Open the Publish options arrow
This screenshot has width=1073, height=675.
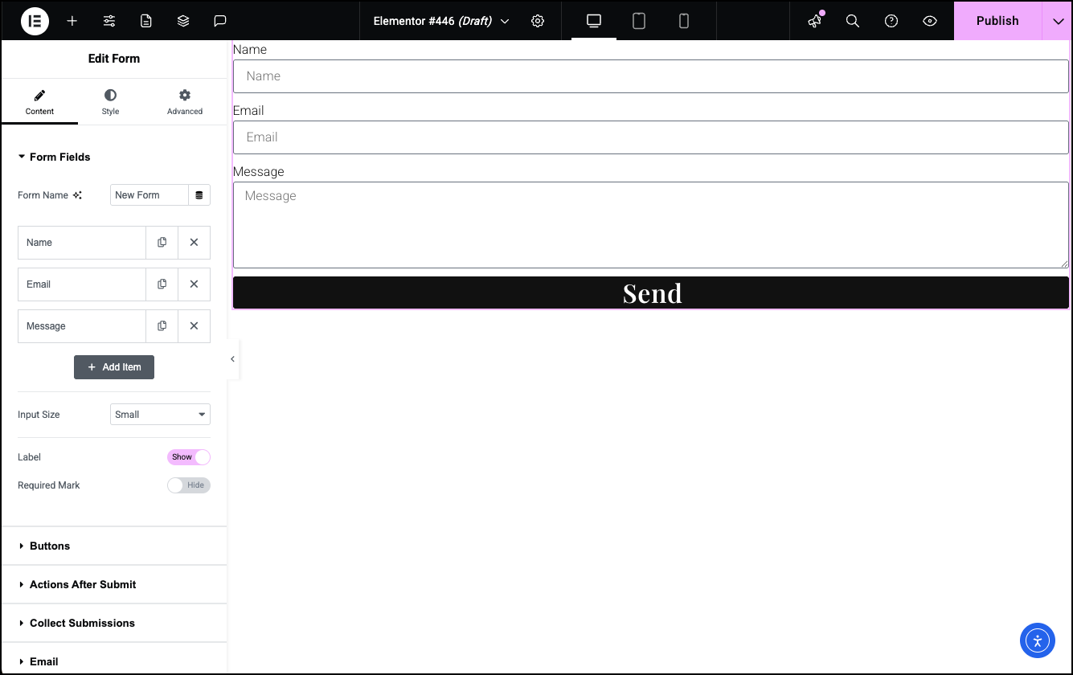[x=1058, y=21]
